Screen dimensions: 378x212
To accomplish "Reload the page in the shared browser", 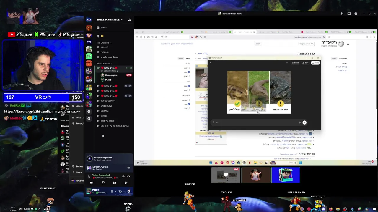I will tap(367, 37).
